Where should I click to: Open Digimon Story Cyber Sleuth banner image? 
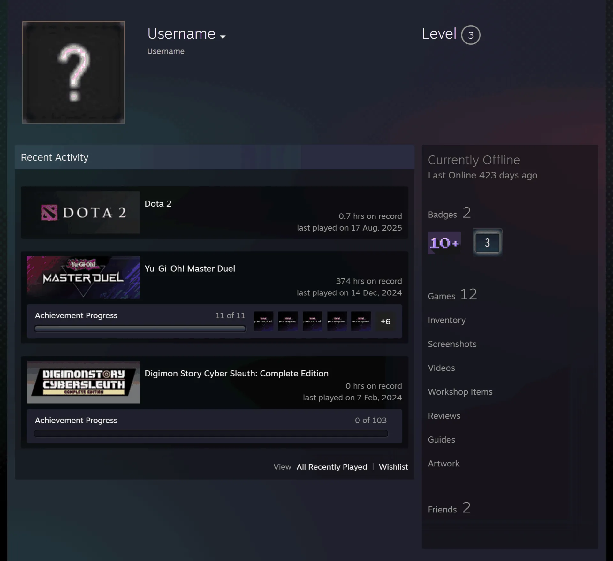83,382
